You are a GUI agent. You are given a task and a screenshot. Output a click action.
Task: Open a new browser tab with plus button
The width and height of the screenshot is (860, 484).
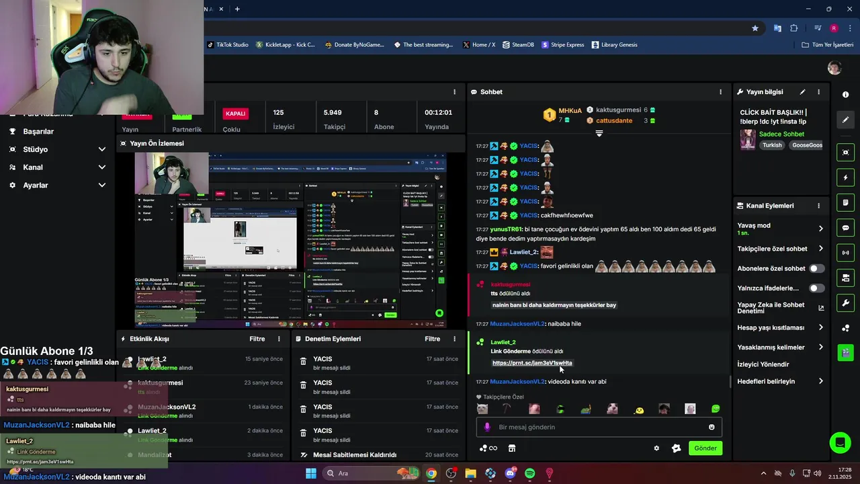tap(237, 9)
